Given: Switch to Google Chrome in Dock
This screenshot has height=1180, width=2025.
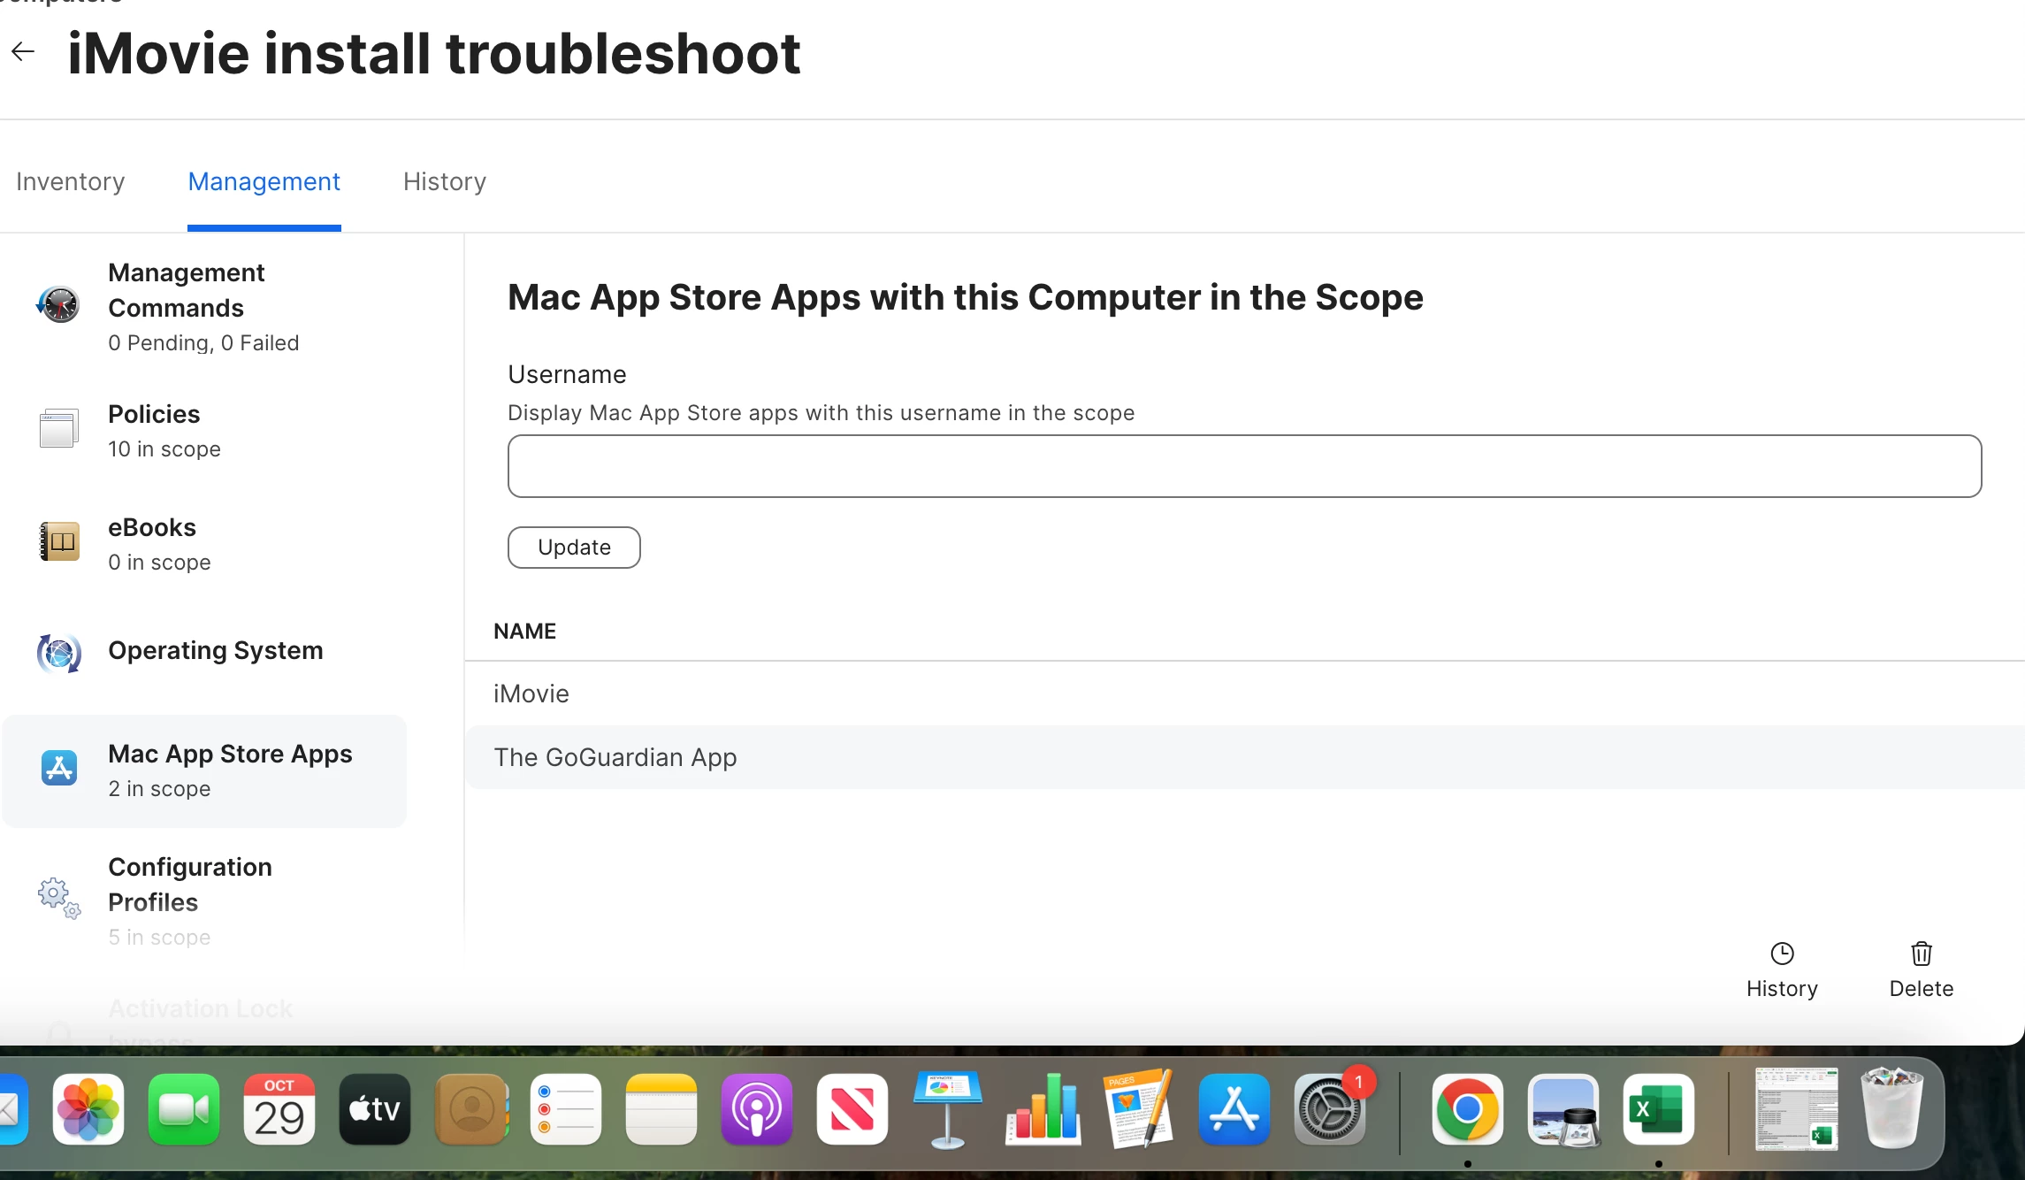Looking at the screenshot, I should point(1467,1109).
